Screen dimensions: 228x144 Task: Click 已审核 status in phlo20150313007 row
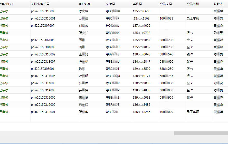4,62
